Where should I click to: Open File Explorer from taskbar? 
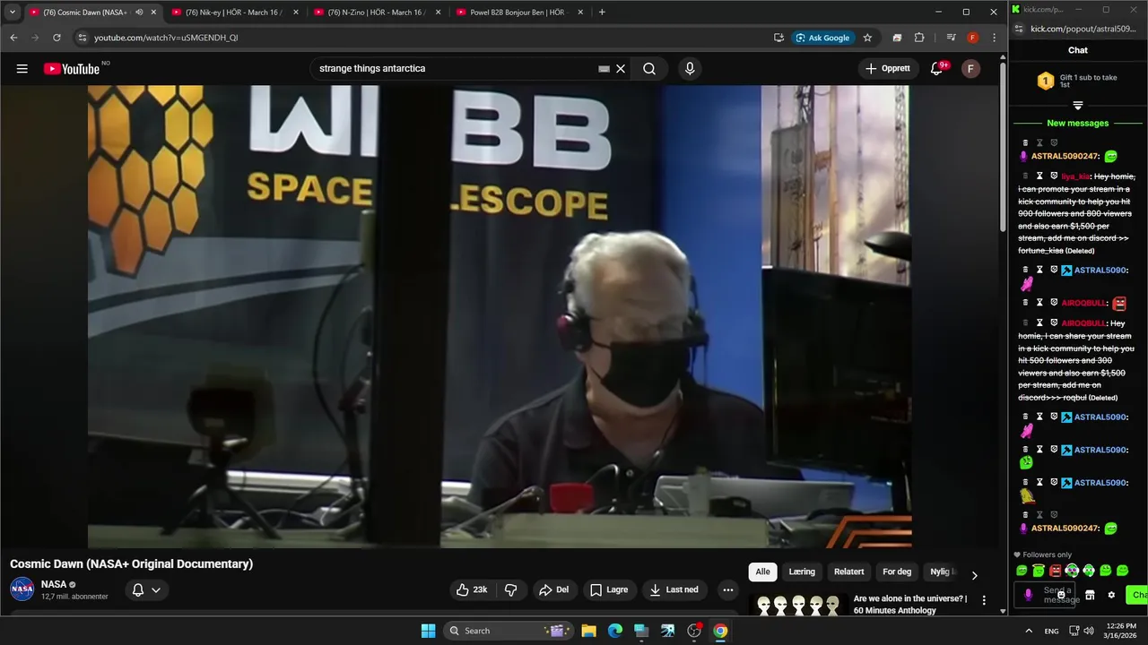(588, 631)
